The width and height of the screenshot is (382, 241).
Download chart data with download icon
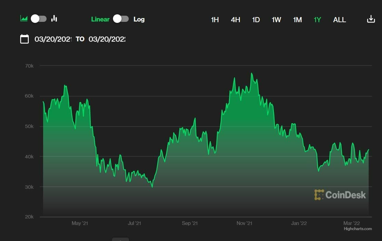(371, 19)
